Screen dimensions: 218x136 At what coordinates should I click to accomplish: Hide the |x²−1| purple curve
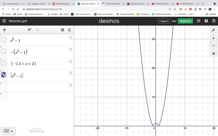(4, 75)
